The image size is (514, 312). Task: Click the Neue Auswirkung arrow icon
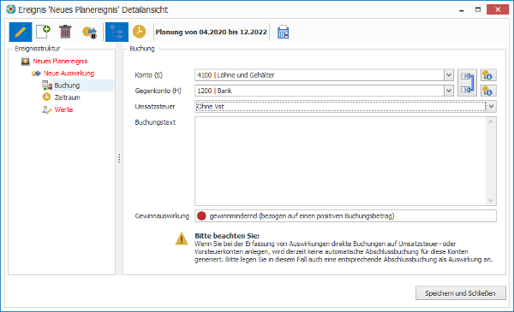pyautogui.click(x=36, y=74)
